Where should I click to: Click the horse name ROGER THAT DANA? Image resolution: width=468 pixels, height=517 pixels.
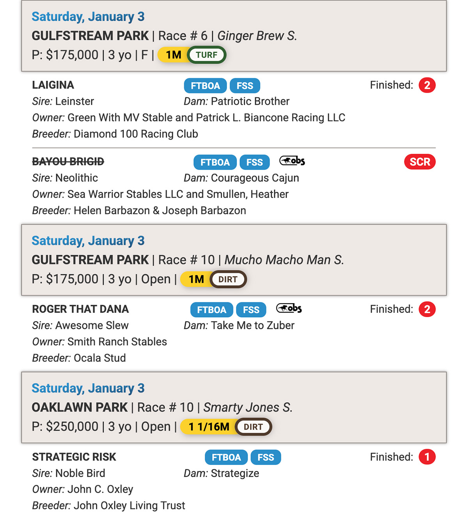[x=80, y=309]
